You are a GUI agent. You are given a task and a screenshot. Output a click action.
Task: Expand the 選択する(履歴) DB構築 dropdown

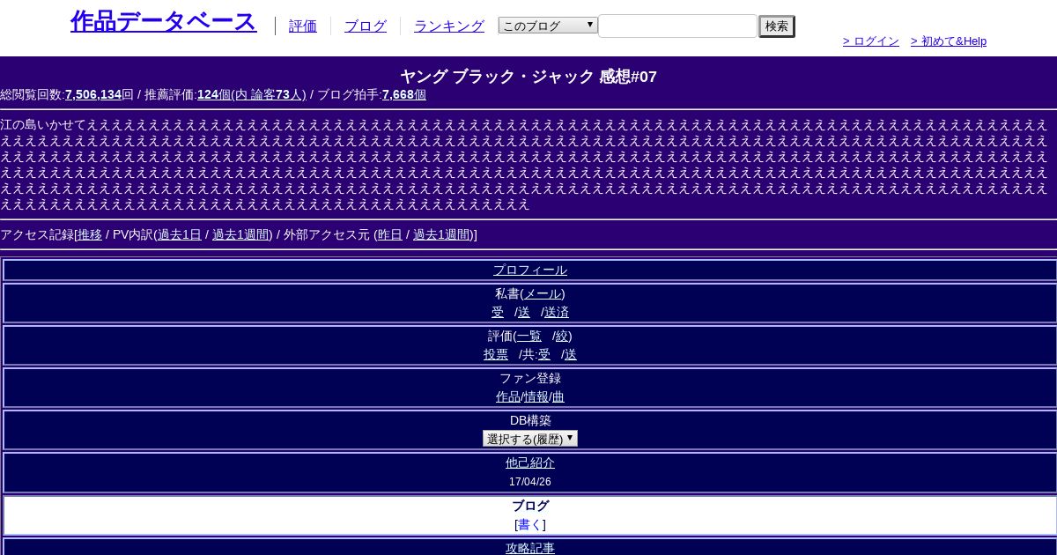[530, 439]
